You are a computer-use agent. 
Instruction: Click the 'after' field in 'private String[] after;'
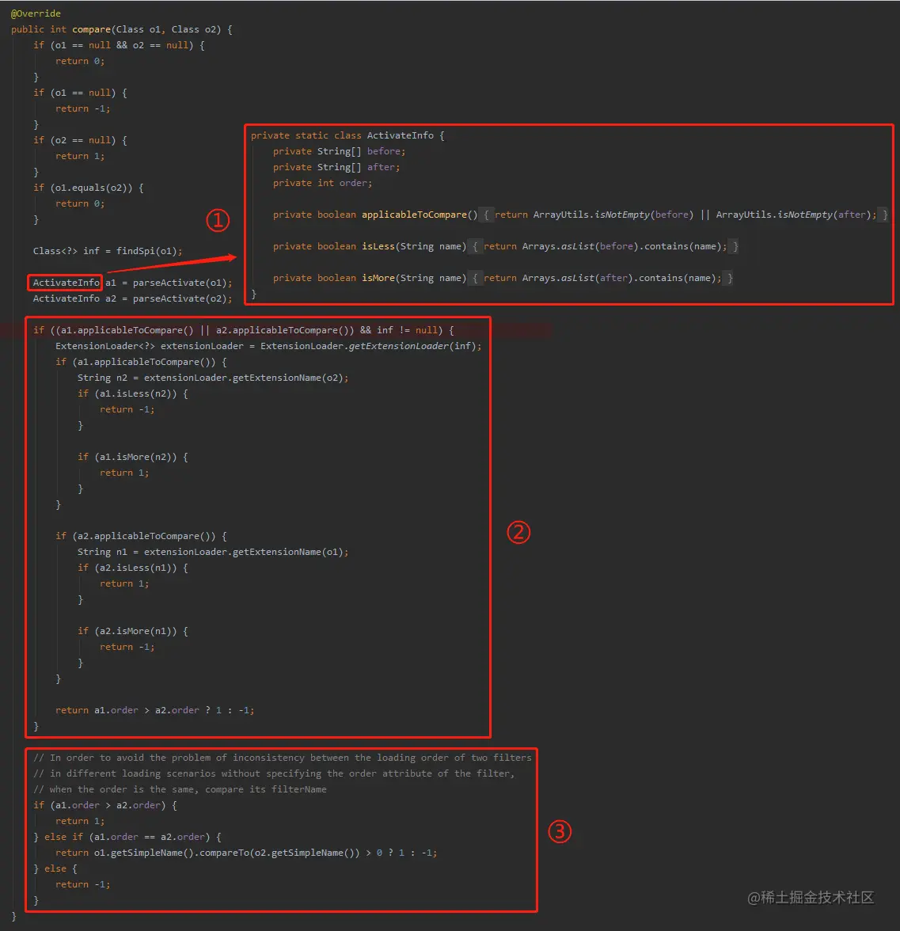click(381, 168)
